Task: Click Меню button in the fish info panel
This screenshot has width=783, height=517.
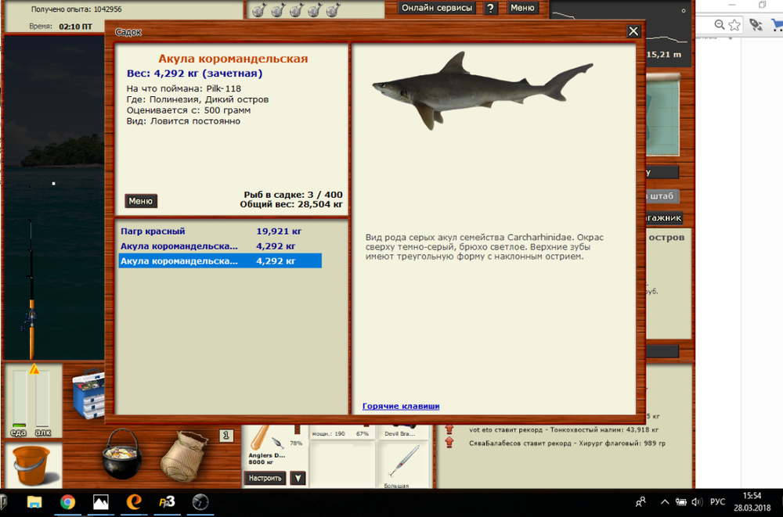Action: tap(141, 201)
